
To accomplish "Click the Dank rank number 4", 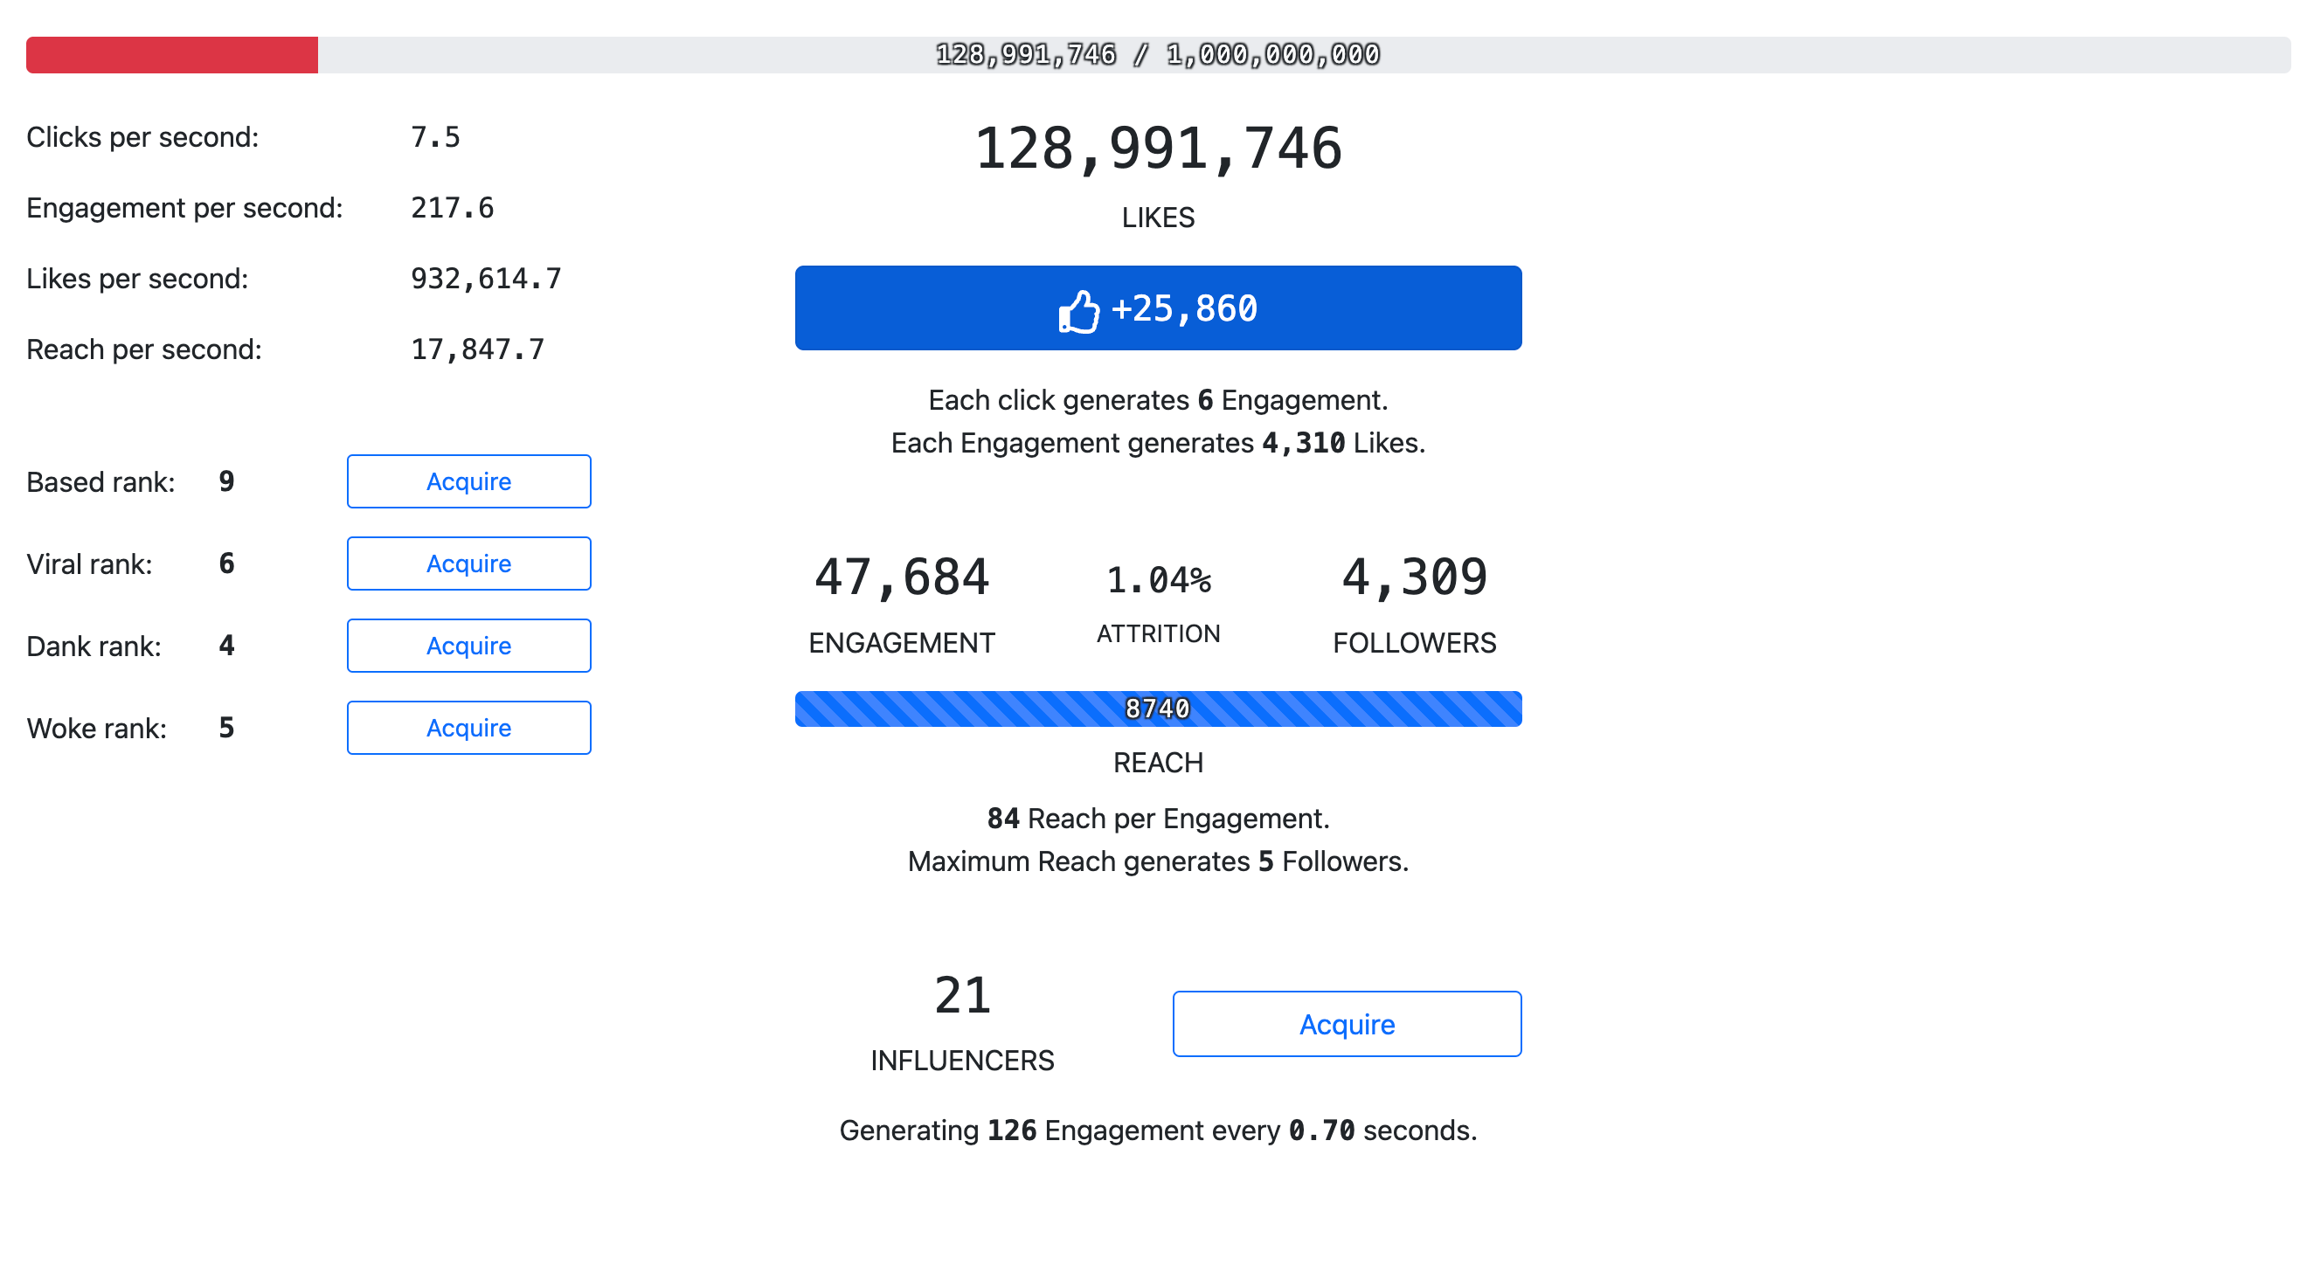I will coord(226,646).
